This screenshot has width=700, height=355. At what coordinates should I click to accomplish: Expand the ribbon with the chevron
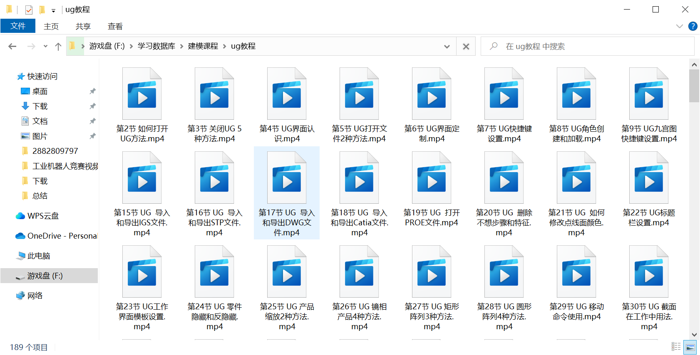tap(680, 26)
